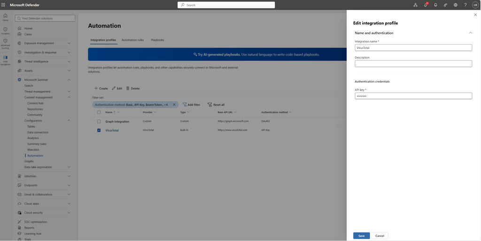Viewport: 481px width, 241px height.
Task: Click the Learning hub icon
Action: [x=19, y=233]
